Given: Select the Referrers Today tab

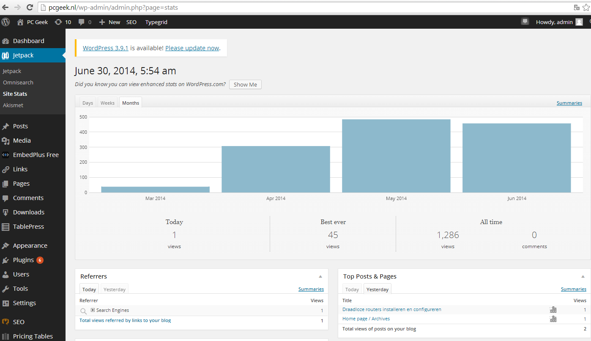Looking at the screenshot, I should (x=89, y=289).
